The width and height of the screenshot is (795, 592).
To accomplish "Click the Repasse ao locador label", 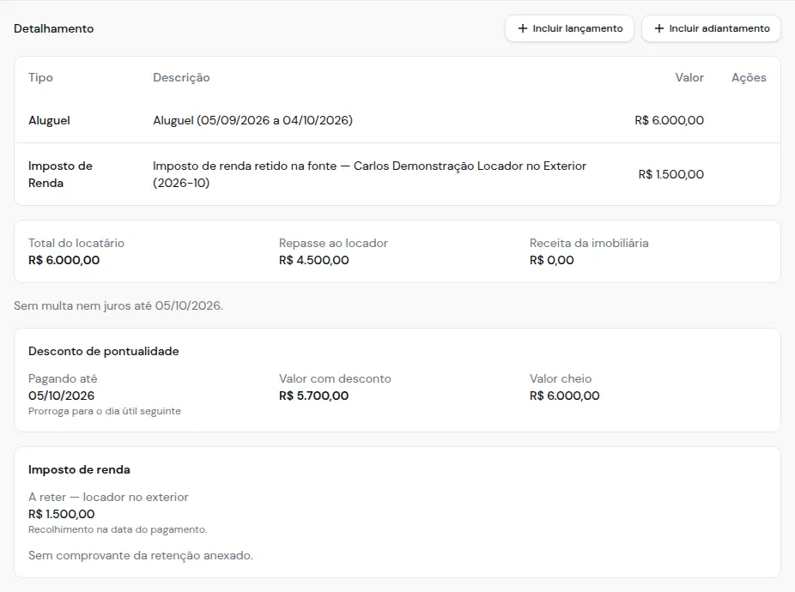I will 333,243.
